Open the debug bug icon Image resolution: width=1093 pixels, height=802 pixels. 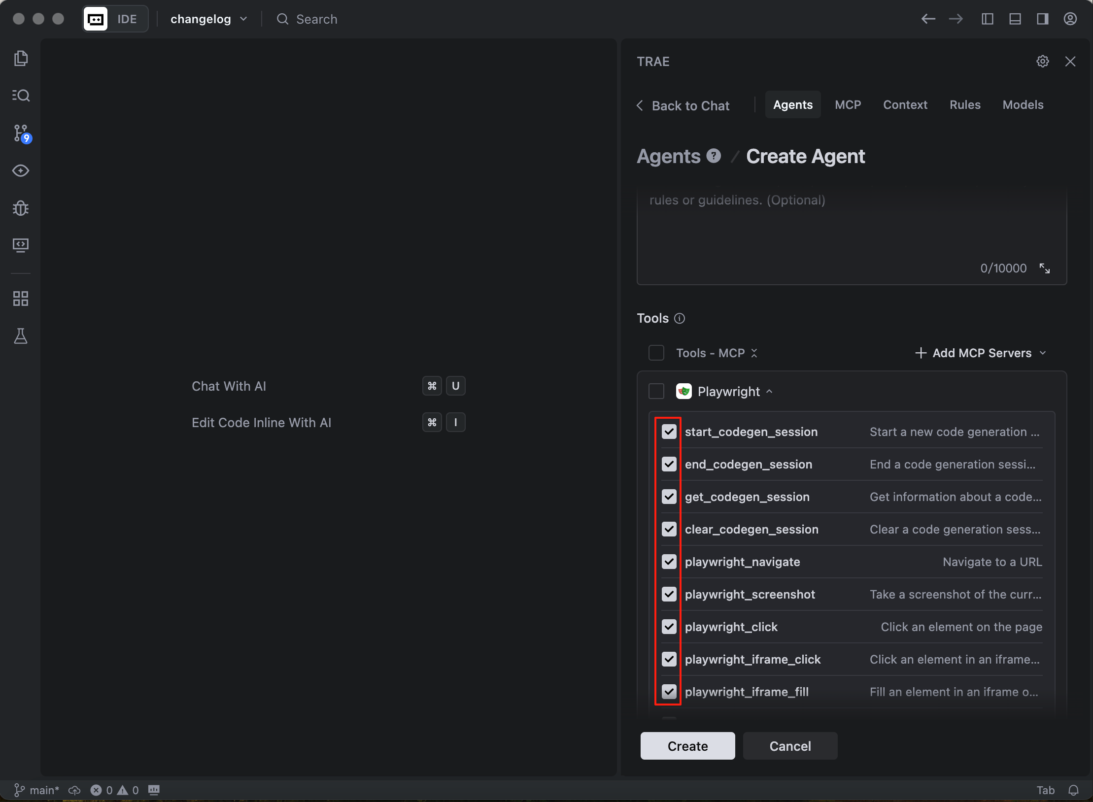(x=21, y=208)
